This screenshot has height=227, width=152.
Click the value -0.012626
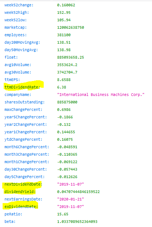coord(67,177)
